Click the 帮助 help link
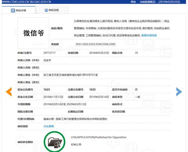 [x=133, y=2]
